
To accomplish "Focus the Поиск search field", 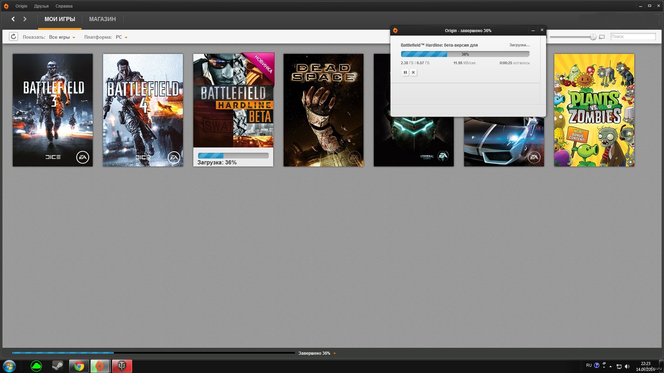I will [x=633, y=36].
